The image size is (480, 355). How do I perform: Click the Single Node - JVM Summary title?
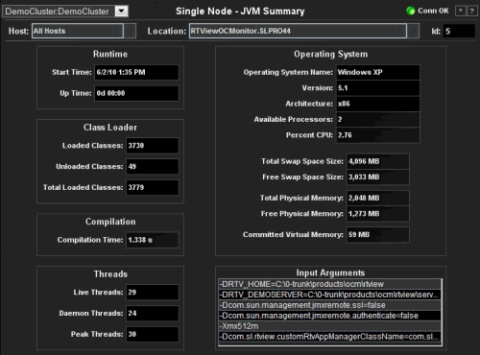(x=240, y=12)
